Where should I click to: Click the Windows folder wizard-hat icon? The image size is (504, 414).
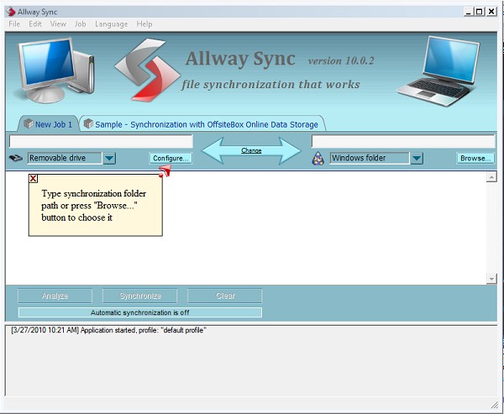pos(318,158)
